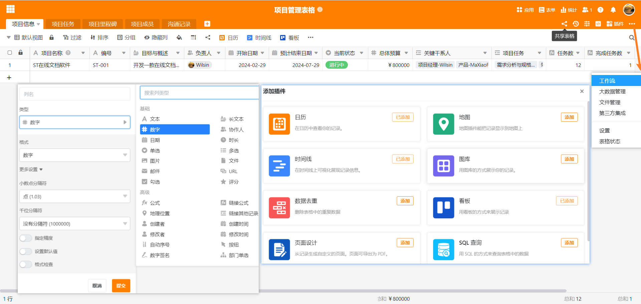Check the select-all rows checkbox

10,53
